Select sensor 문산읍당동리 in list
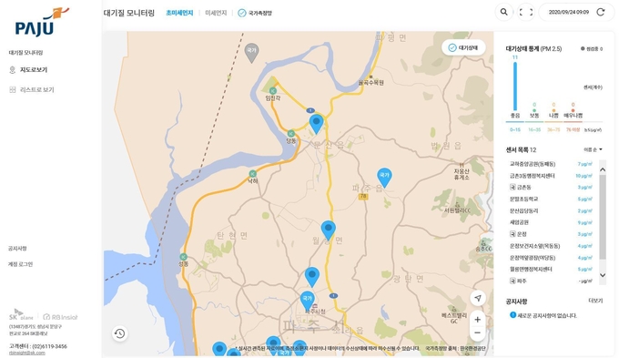619x358 pixels. [x=551, y=211]
